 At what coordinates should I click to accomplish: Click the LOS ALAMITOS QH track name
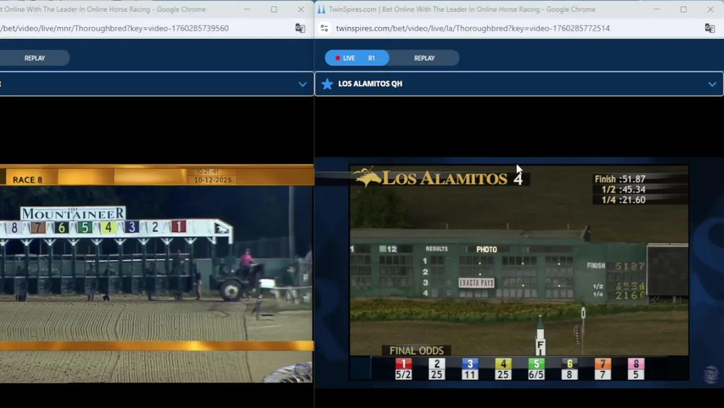pos(370,84)
